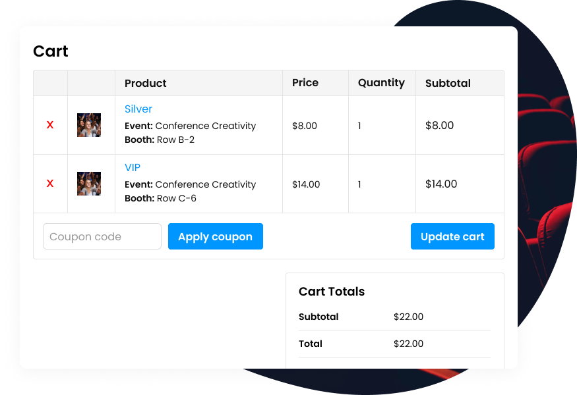This screenshot has width=577, height=395.
Task: Click the Apply coupon button
Action: (215, 236)
